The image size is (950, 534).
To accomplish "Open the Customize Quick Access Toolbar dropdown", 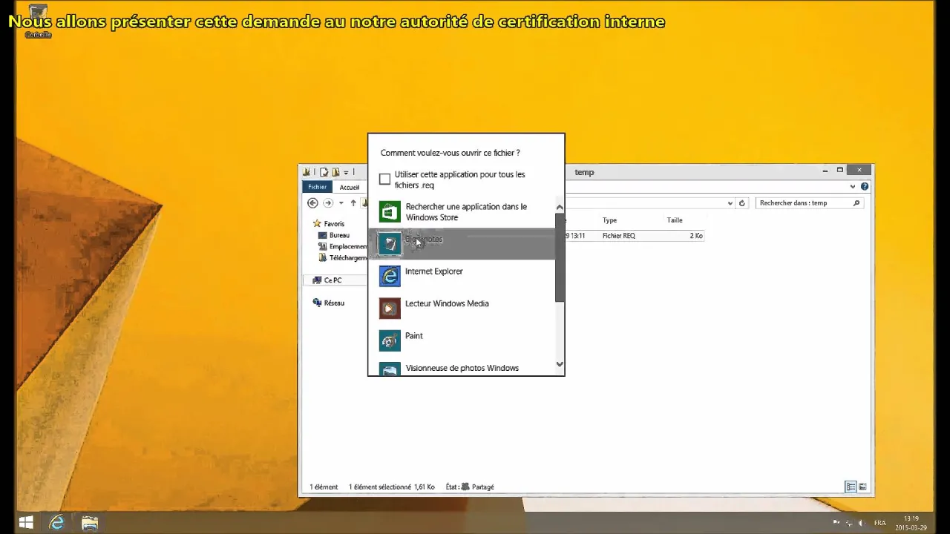I will tap(346, 173).
